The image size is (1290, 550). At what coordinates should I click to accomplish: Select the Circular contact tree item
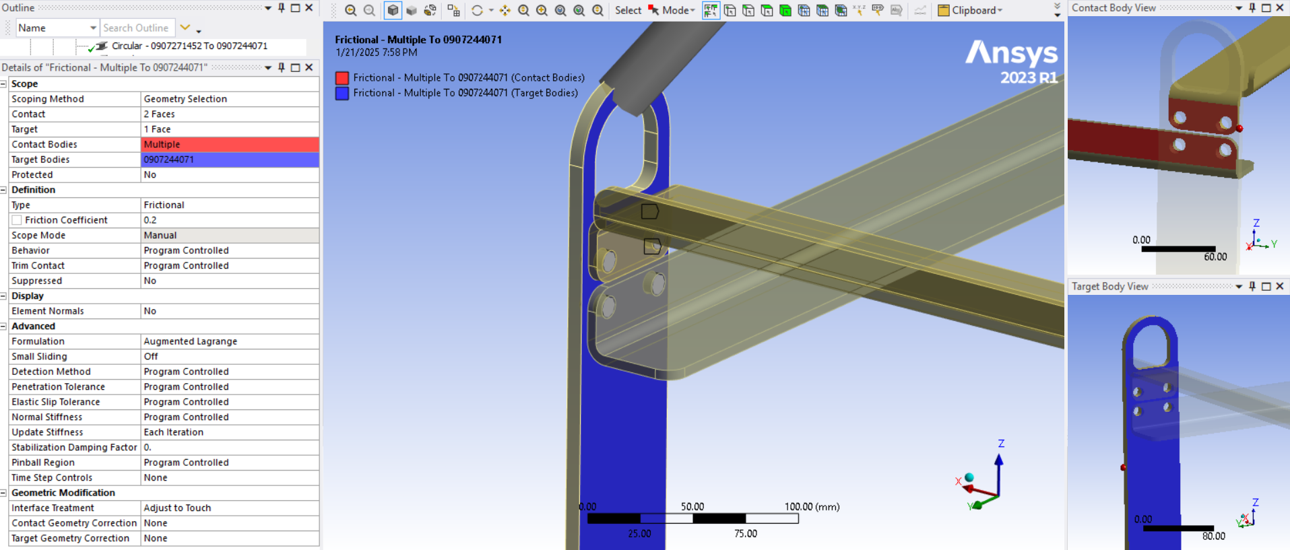coord(189,46)
